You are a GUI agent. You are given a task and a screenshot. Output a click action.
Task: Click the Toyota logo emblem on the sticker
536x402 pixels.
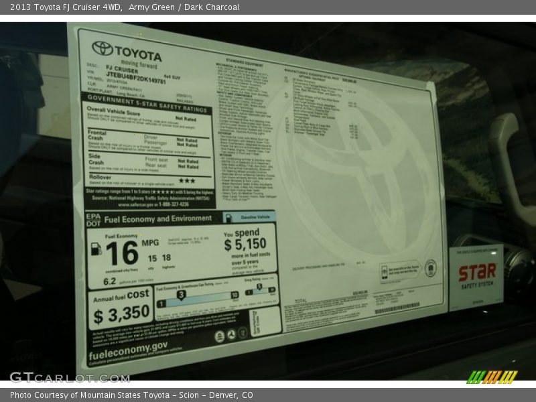(x=103, y=48)
